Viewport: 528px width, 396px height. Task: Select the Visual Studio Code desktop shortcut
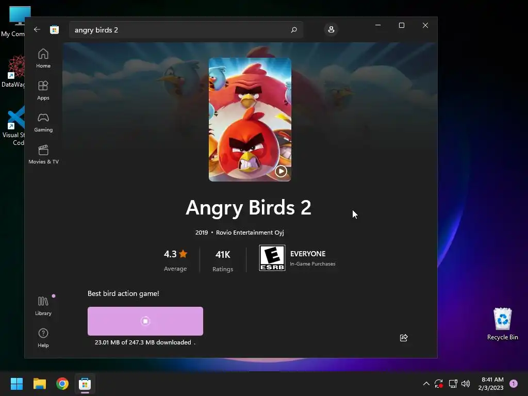pos(13,126)
